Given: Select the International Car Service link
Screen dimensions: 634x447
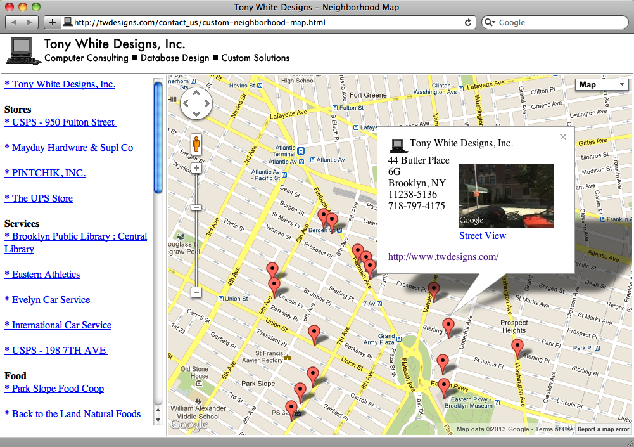Looking at the screenshot, I should pos(58,325).
